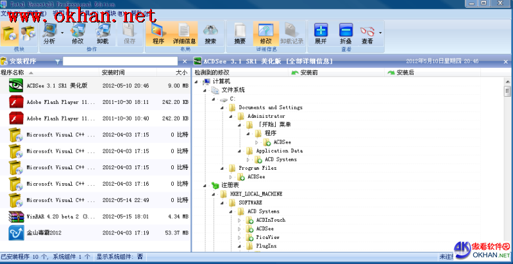Click the 金山毒霸2012 blue icon
The width and height of the screenshot is (513, 264).
point(17,233)
